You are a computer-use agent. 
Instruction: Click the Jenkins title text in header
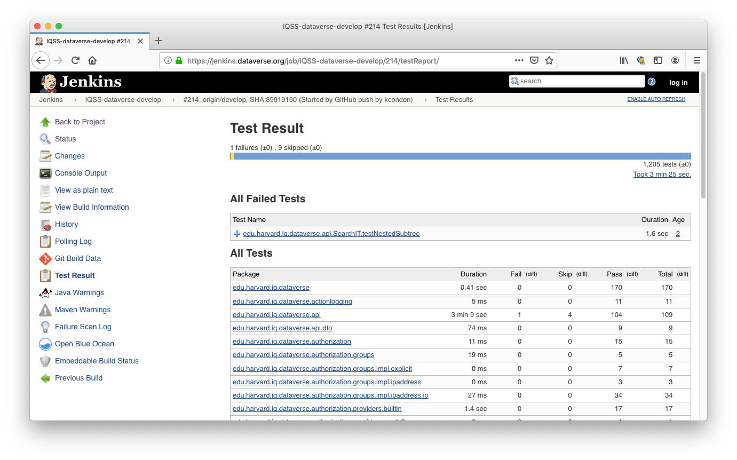[90, 82]
